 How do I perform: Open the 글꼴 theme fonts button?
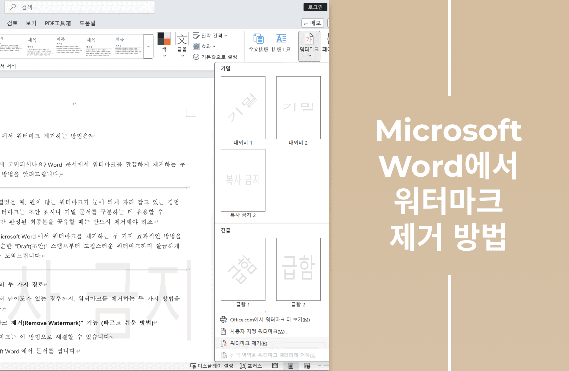pos(182,44)
